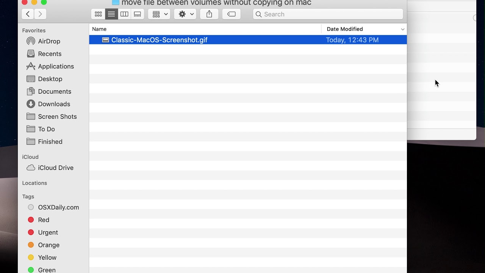Click the Urgent tag color dot
This screenshot has height=273, width=485.
tap(31, 232)
